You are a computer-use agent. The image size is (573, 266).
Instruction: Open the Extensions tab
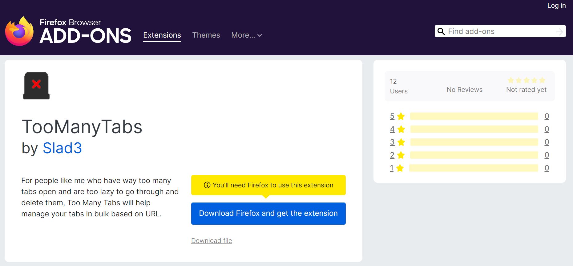(162, 35)
